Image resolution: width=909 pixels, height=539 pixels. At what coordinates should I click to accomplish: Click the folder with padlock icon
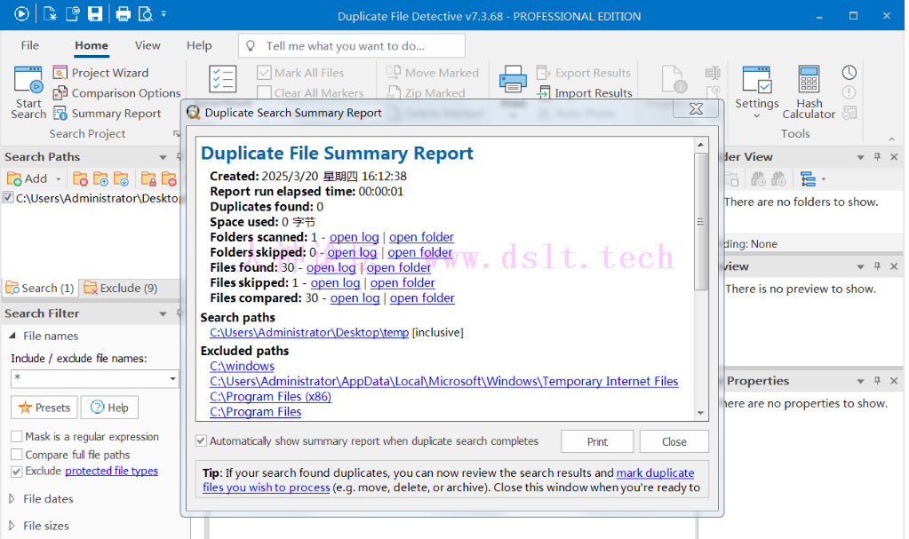pyautogui.click(x=149, y=179)
